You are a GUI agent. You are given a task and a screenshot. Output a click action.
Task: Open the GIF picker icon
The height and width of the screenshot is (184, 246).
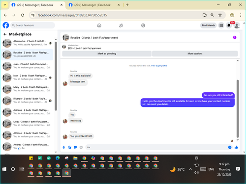(81, 147)
